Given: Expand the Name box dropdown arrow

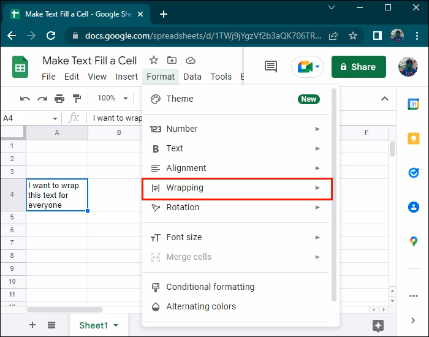Looking at the screenshot, I should pos(55,118).
